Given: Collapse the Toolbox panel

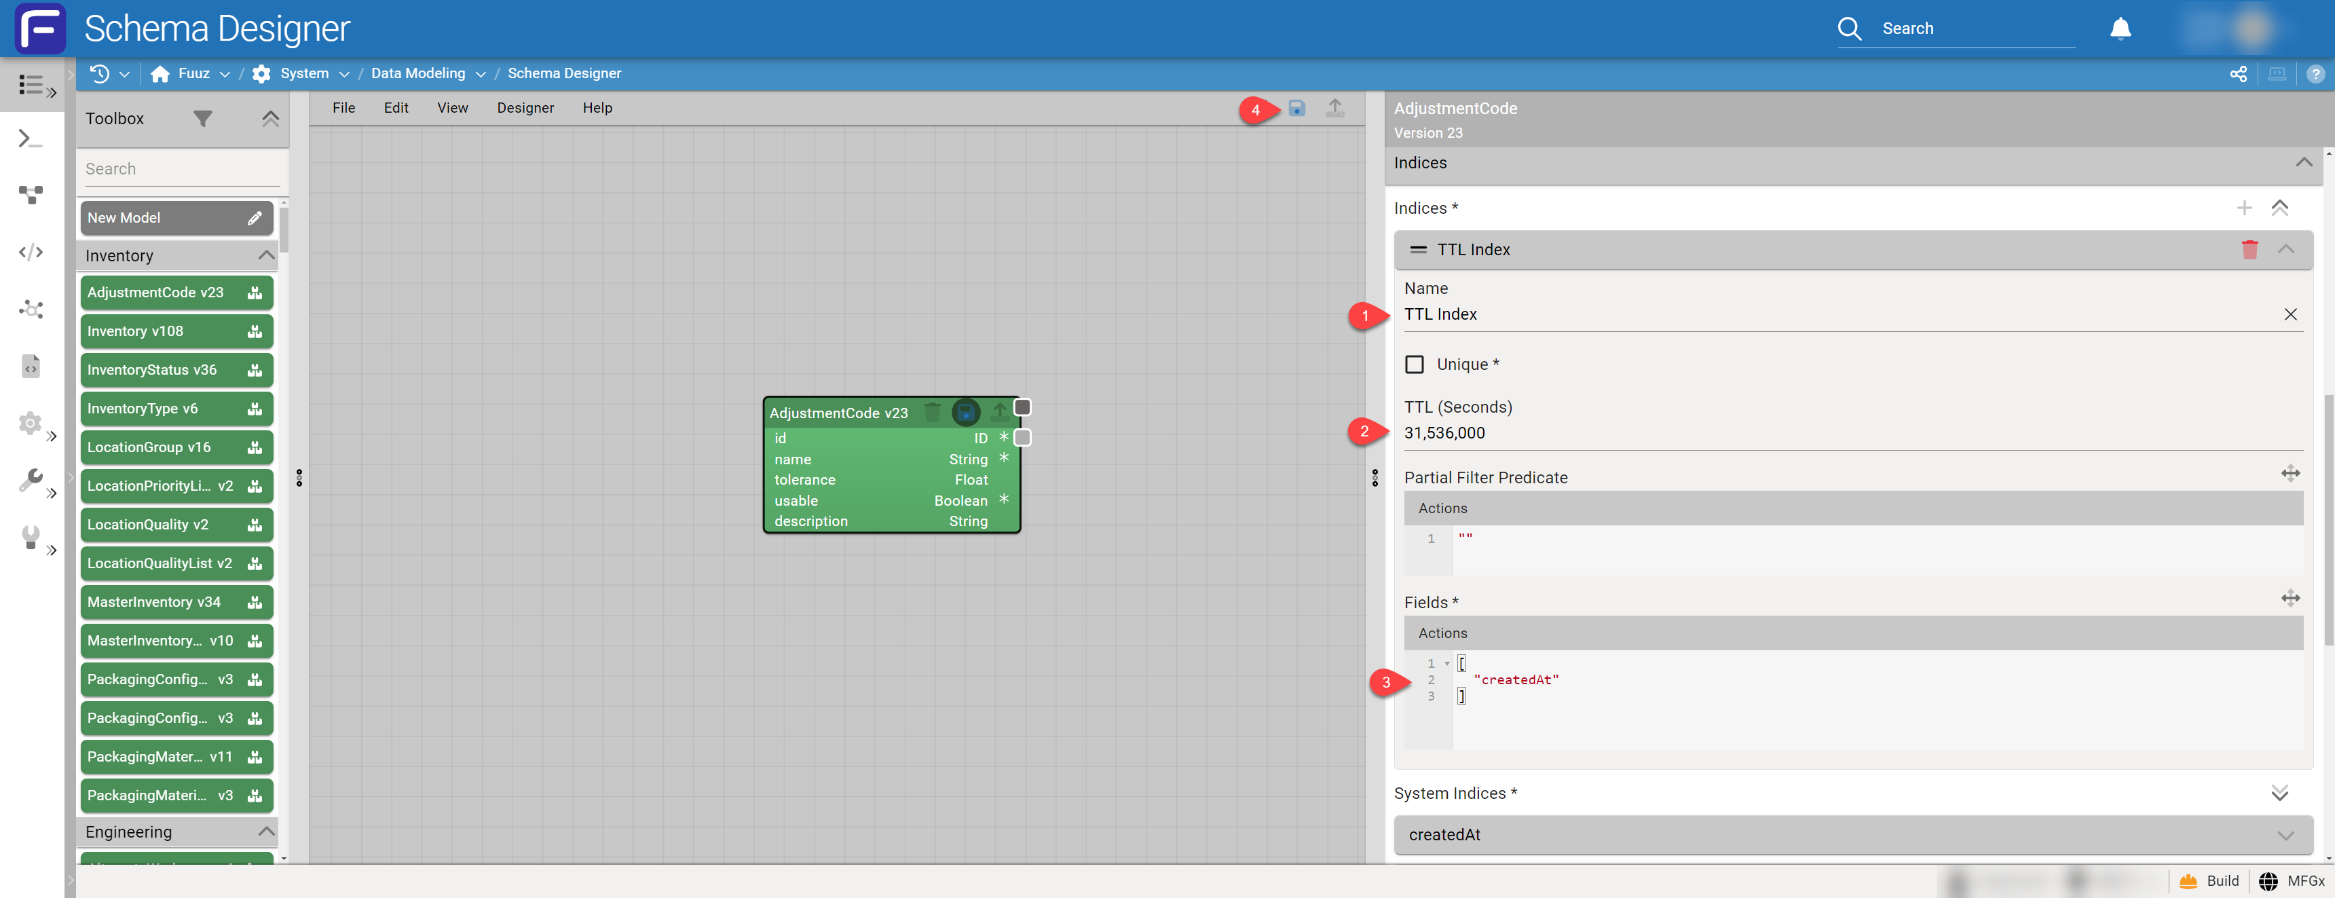Looking at the screenshot, I should pos(270,119).
